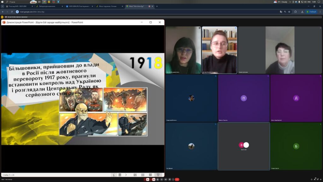Switch to the Розклад browser tab
This screenshot has width=323, height=182.
click(19, 6)
